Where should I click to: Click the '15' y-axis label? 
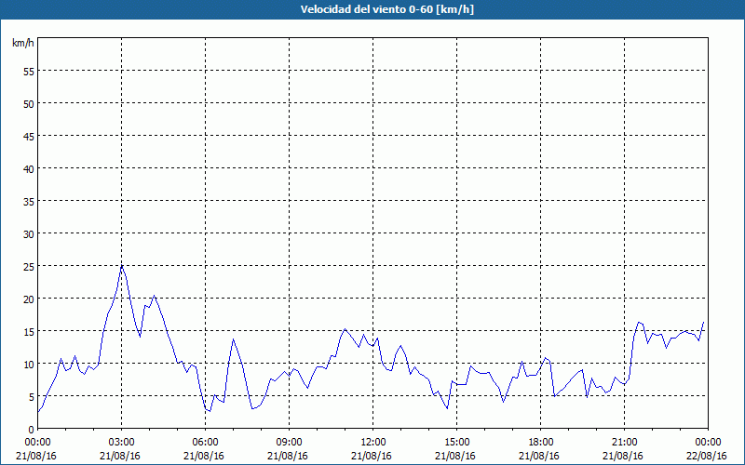pyautogui.click(x=29, y=332)
